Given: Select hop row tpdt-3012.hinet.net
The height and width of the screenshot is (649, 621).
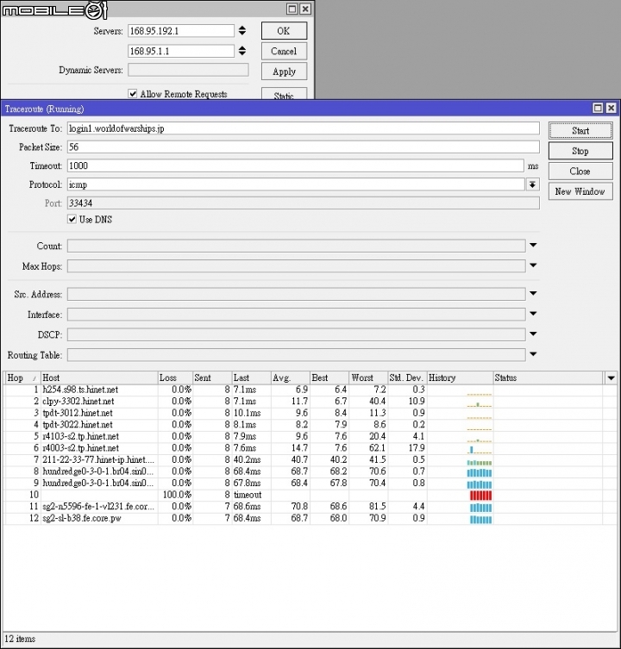Looking at the screenshot, I should 310,413.
